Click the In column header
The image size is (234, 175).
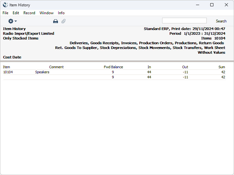(149, 67)
